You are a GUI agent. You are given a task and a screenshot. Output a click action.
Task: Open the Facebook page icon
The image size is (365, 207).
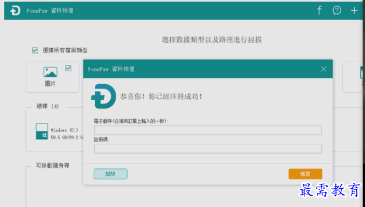coord(319,10)
